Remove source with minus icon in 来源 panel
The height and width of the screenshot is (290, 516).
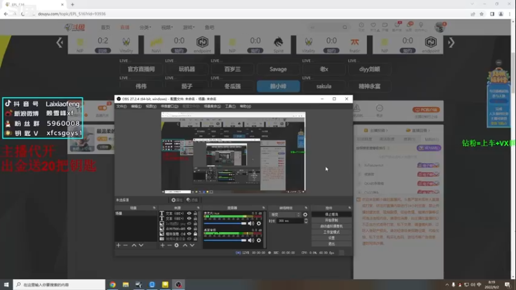tap(170, 246)
